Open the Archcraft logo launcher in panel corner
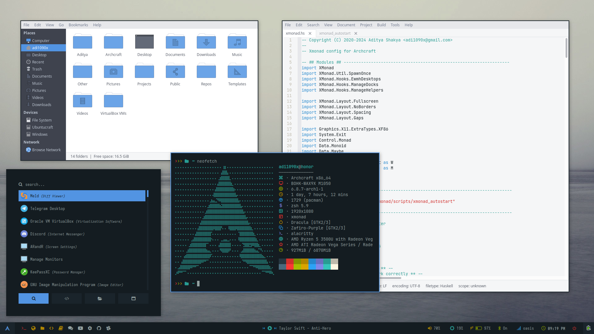This screenshot has width=594, height=334. (7, 328)
